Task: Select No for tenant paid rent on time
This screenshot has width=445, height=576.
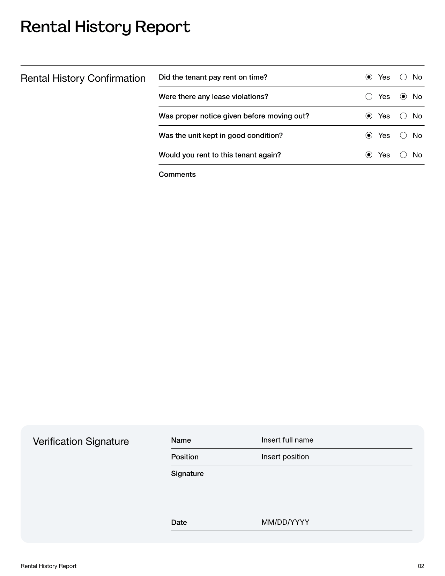Action: coord(403,77)
